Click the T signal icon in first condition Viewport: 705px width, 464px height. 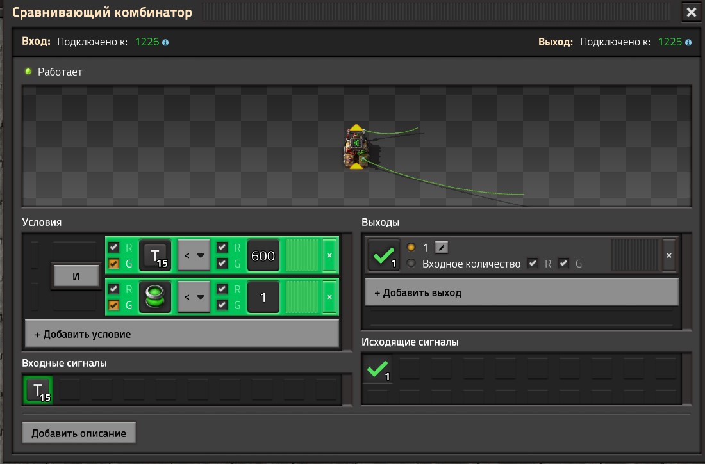click(x=155, y=255)
